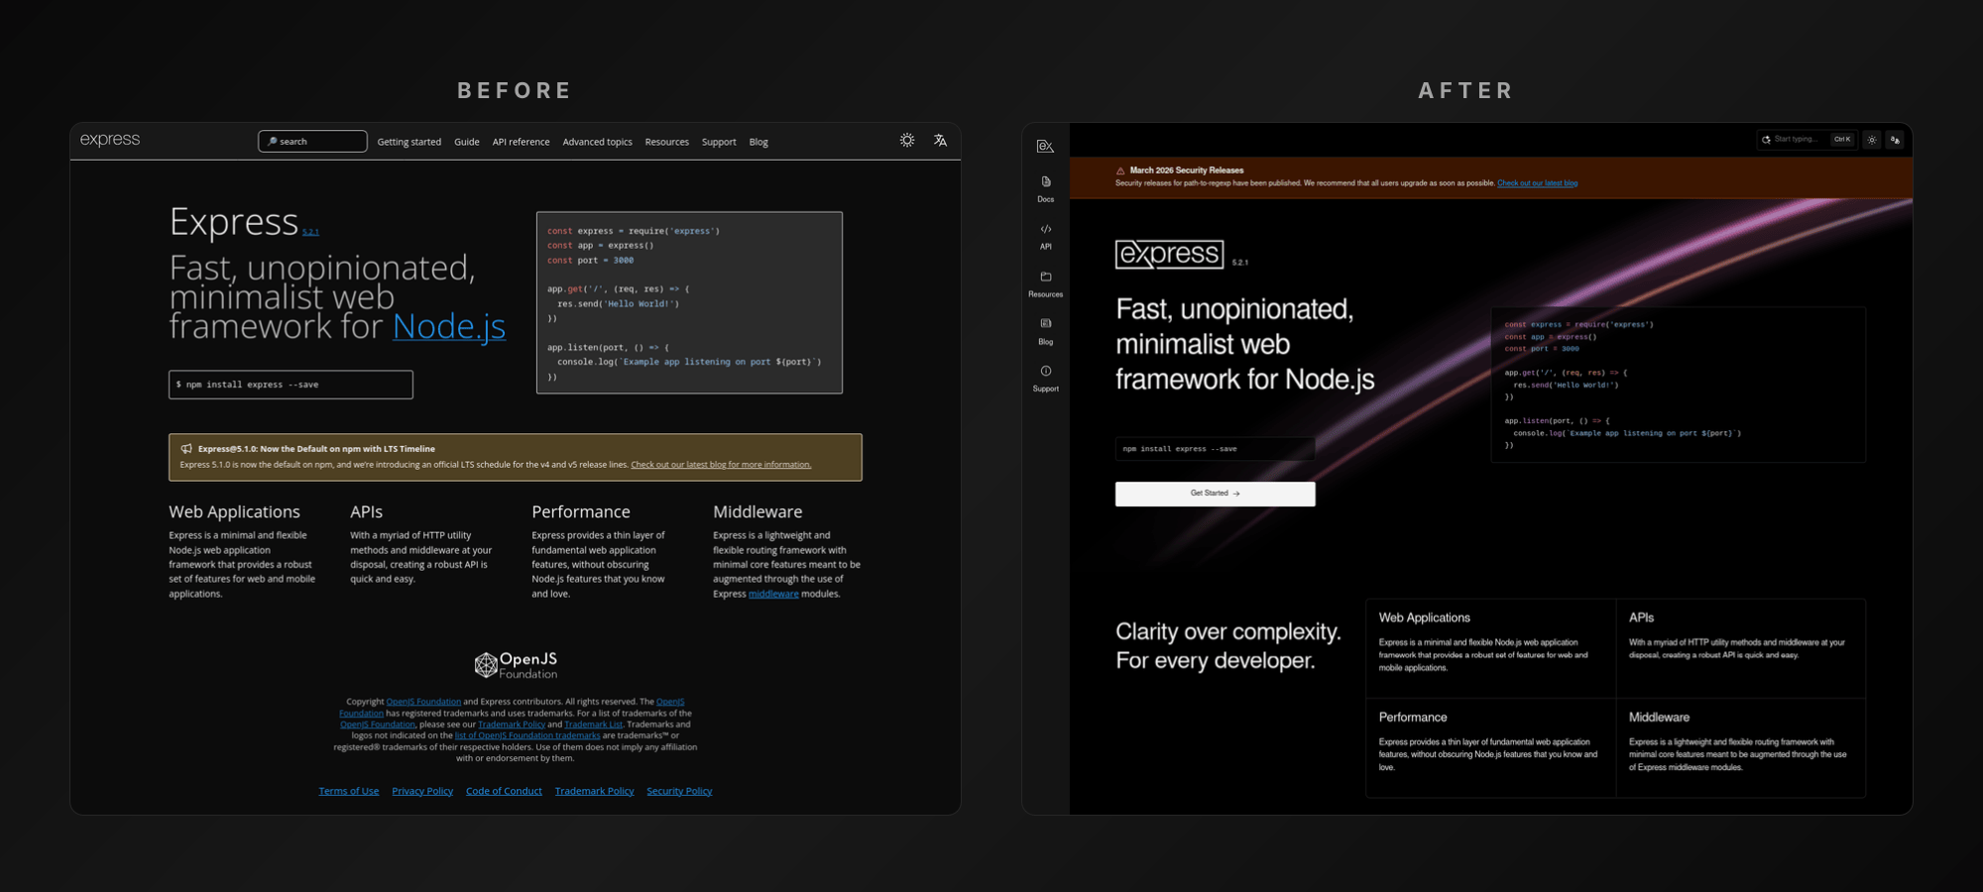The height and width of the screenshot is (892, 1983).
Task: Open API in the After sidebar
Action: (1045, 236)
